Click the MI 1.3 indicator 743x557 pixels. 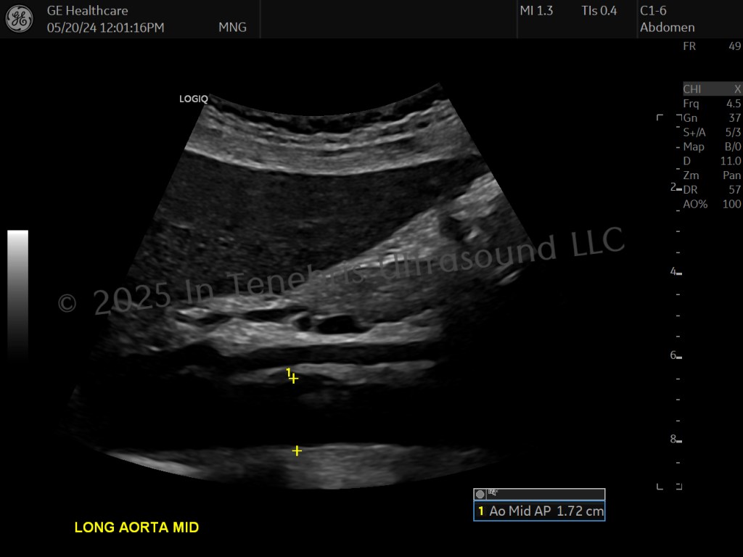(536, 10)
